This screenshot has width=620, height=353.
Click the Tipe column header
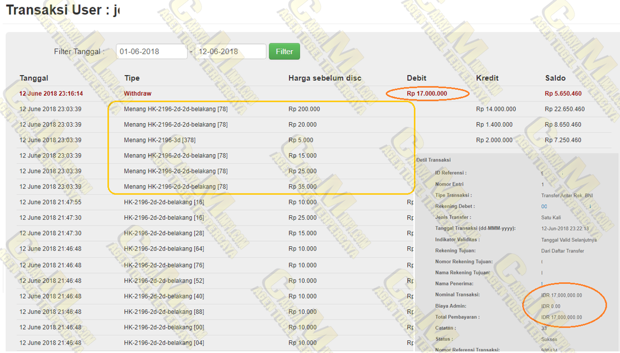(x=132, y=78)
